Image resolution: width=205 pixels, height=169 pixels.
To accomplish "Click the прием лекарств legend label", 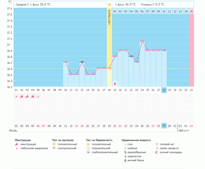I will [169, 148].
